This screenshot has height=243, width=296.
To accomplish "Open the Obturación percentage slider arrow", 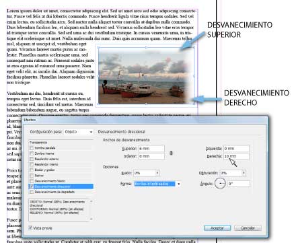I will (244, 173).
